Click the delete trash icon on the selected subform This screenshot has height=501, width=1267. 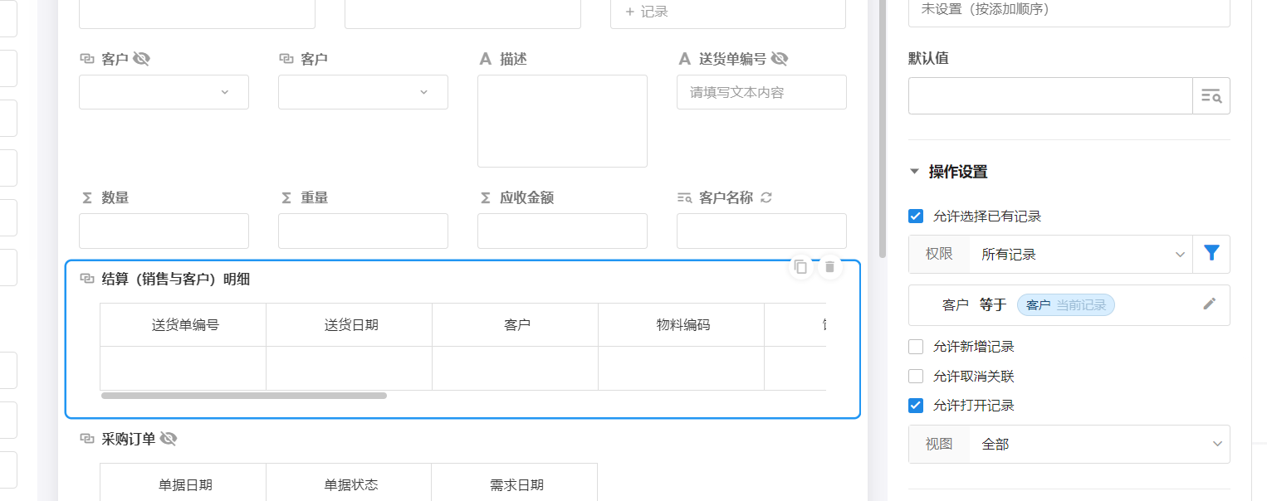pos(829,266)
